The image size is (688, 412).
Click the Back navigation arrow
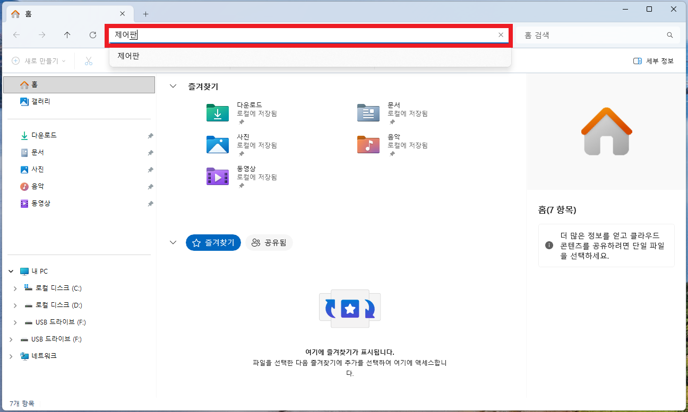pos(16,35)
